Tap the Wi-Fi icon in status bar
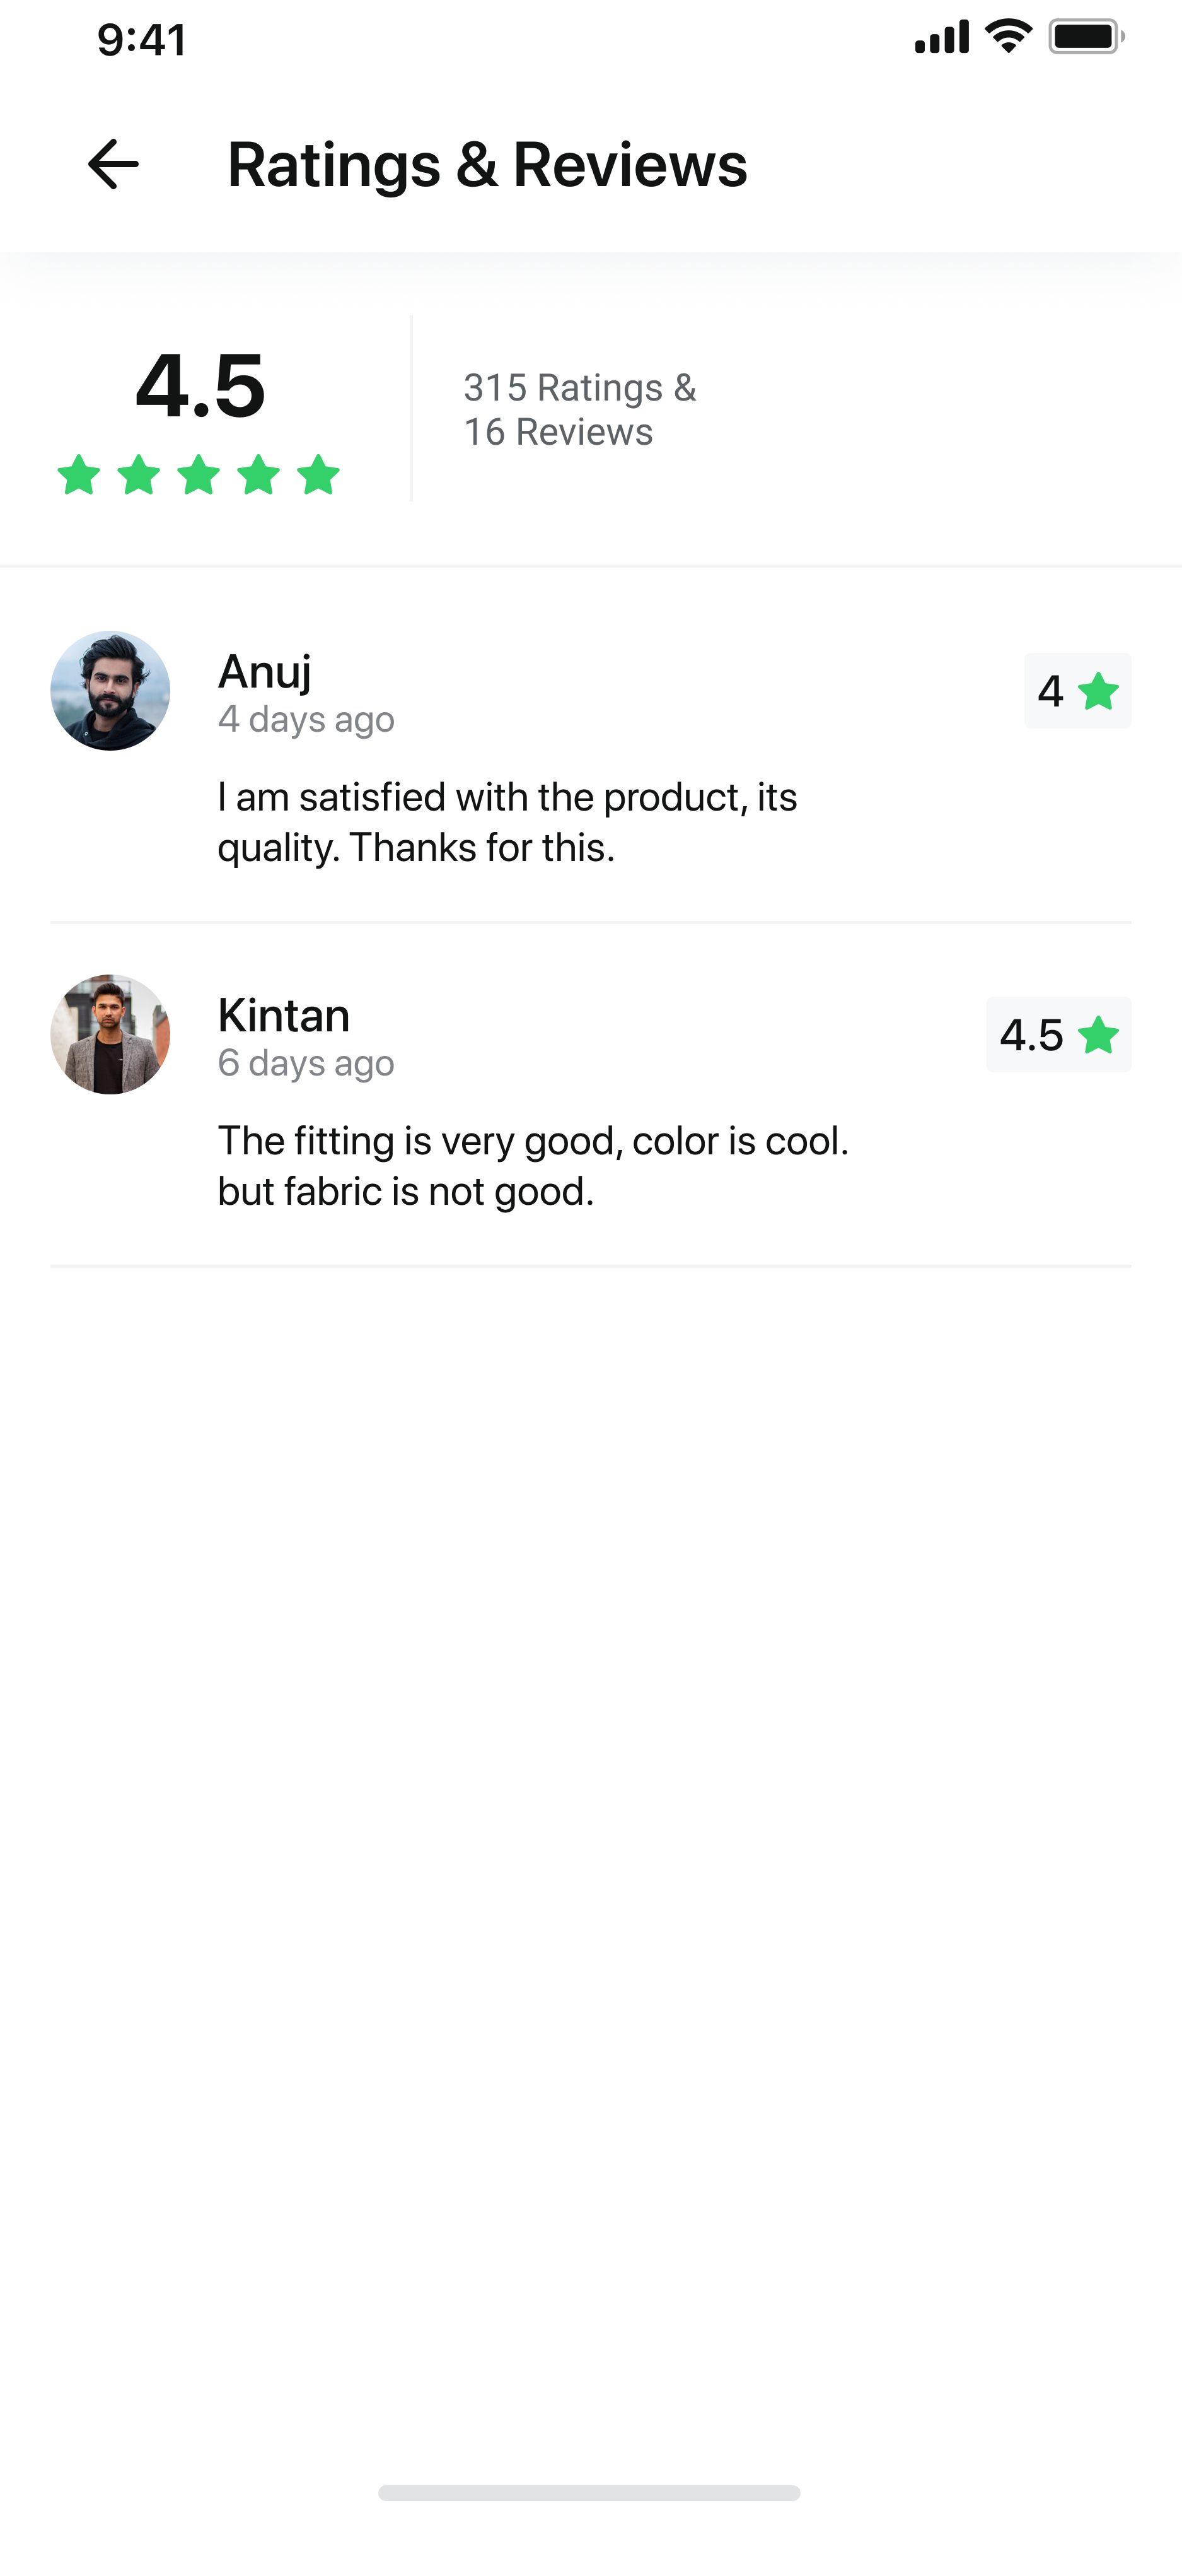1182x2561 pixels. [x=1008, y=38]
